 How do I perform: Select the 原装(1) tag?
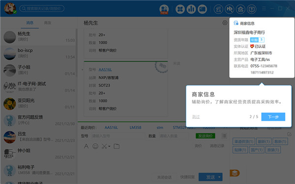click(x=273, y=150)
